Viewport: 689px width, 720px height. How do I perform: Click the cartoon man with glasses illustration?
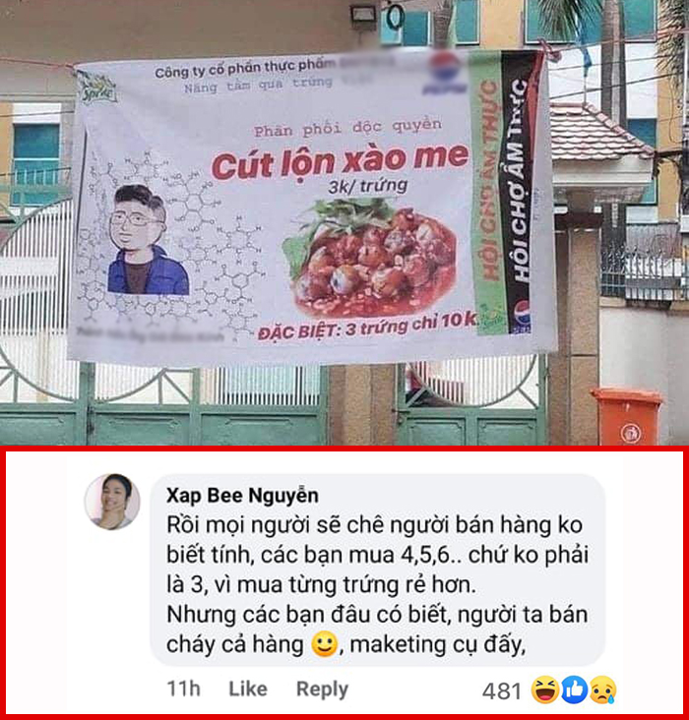pos(146,240)
